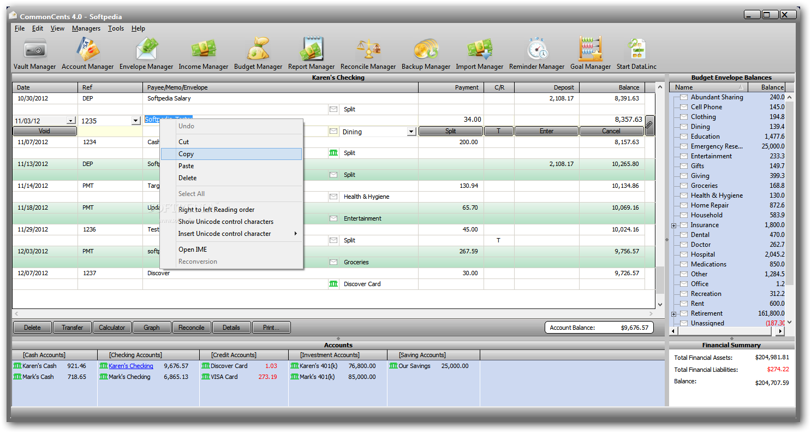Image resolution: width=811 pixels, height=433 pixels.
Task: Click the Cancel transaction button
Action: tap(611, 131)
